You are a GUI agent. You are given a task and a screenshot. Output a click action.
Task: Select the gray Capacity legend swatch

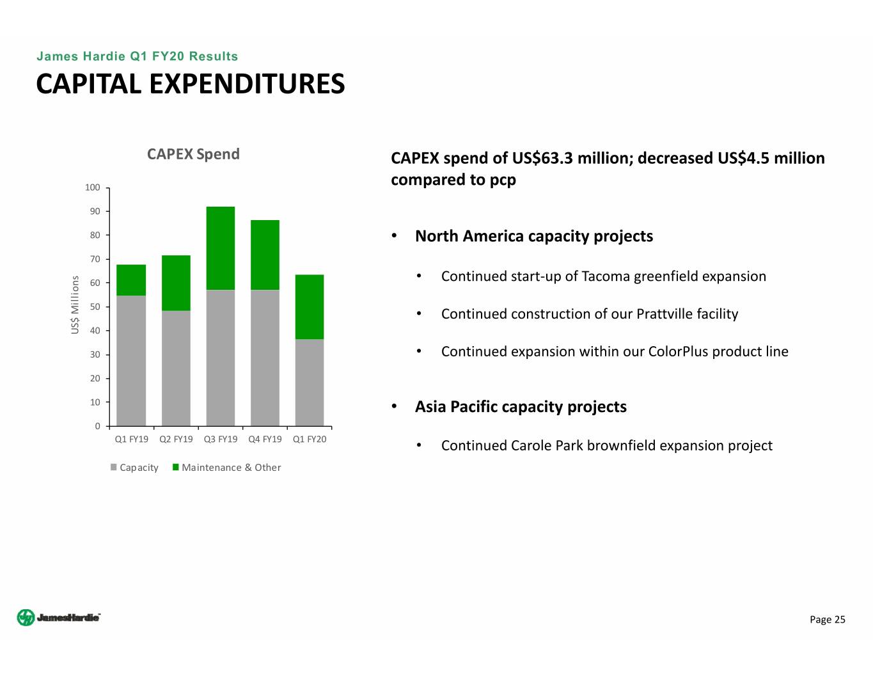pyautogui.click(x=114, y=467)
